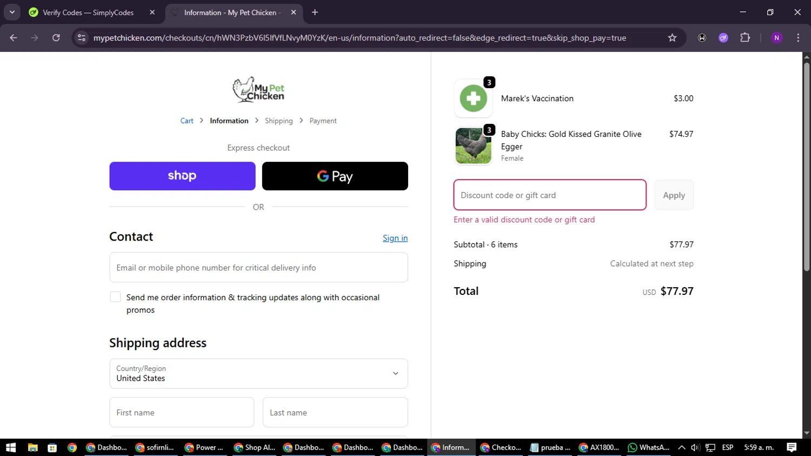Click the Total amount $77.97
811x456 pixels.
pyautogui.click(x=677, y=291)
